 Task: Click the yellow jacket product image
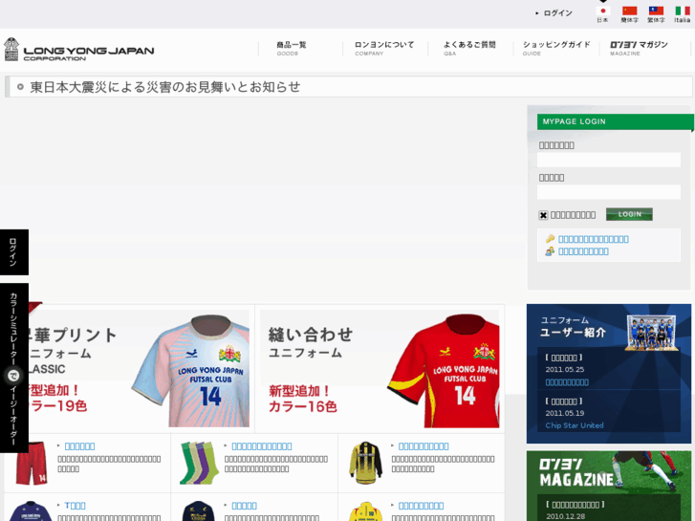(x=366, y=511)
